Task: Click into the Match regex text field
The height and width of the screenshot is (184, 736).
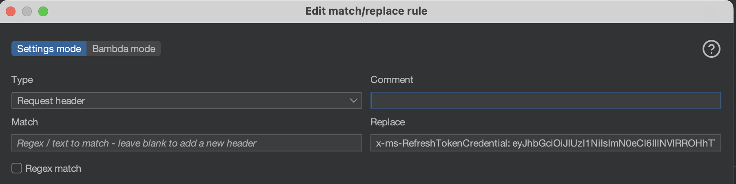Action: click(x=186, y=143)
